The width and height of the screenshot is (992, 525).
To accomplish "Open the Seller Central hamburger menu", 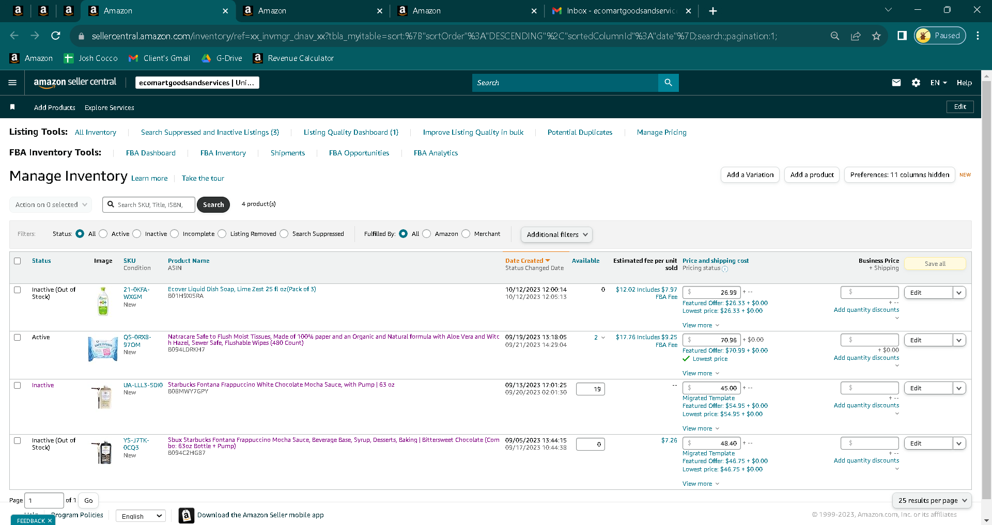I will [12, 83].
